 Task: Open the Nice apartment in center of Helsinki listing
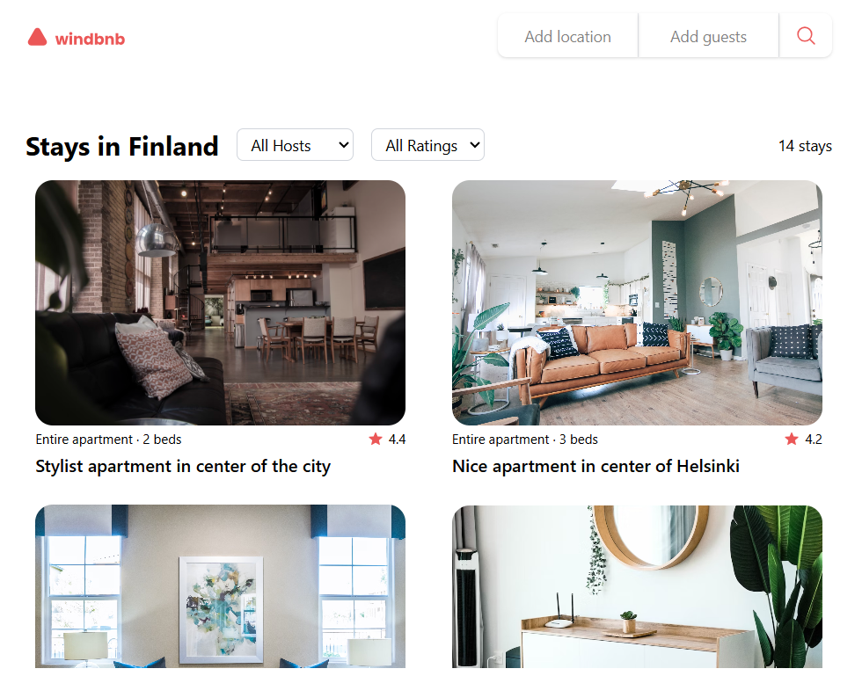tap(596, 466)
